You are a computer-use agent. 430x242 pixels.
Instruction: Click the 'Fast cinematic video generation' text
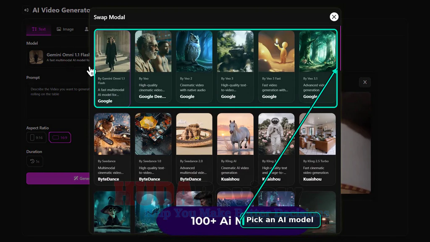316,171
